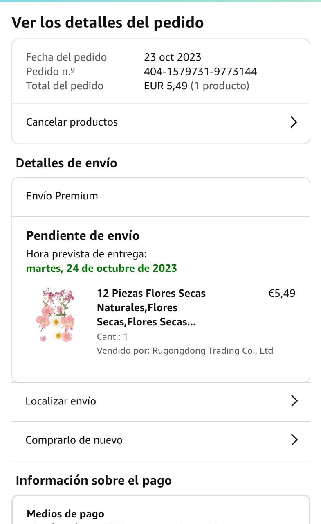This screenshot has width=321, height=524.
Task: Click the Cant.: 1 quantity text
Action: click(x=112, y=337)
